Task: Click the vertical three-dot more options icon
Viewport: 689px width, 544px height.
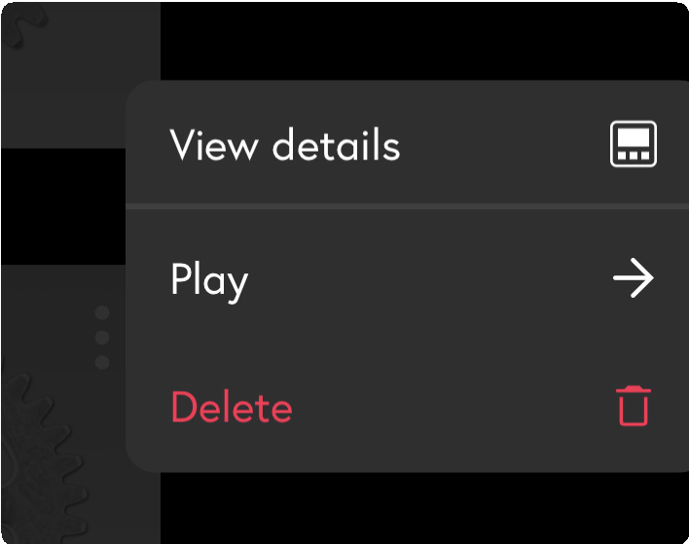Action: pos(102,338)
